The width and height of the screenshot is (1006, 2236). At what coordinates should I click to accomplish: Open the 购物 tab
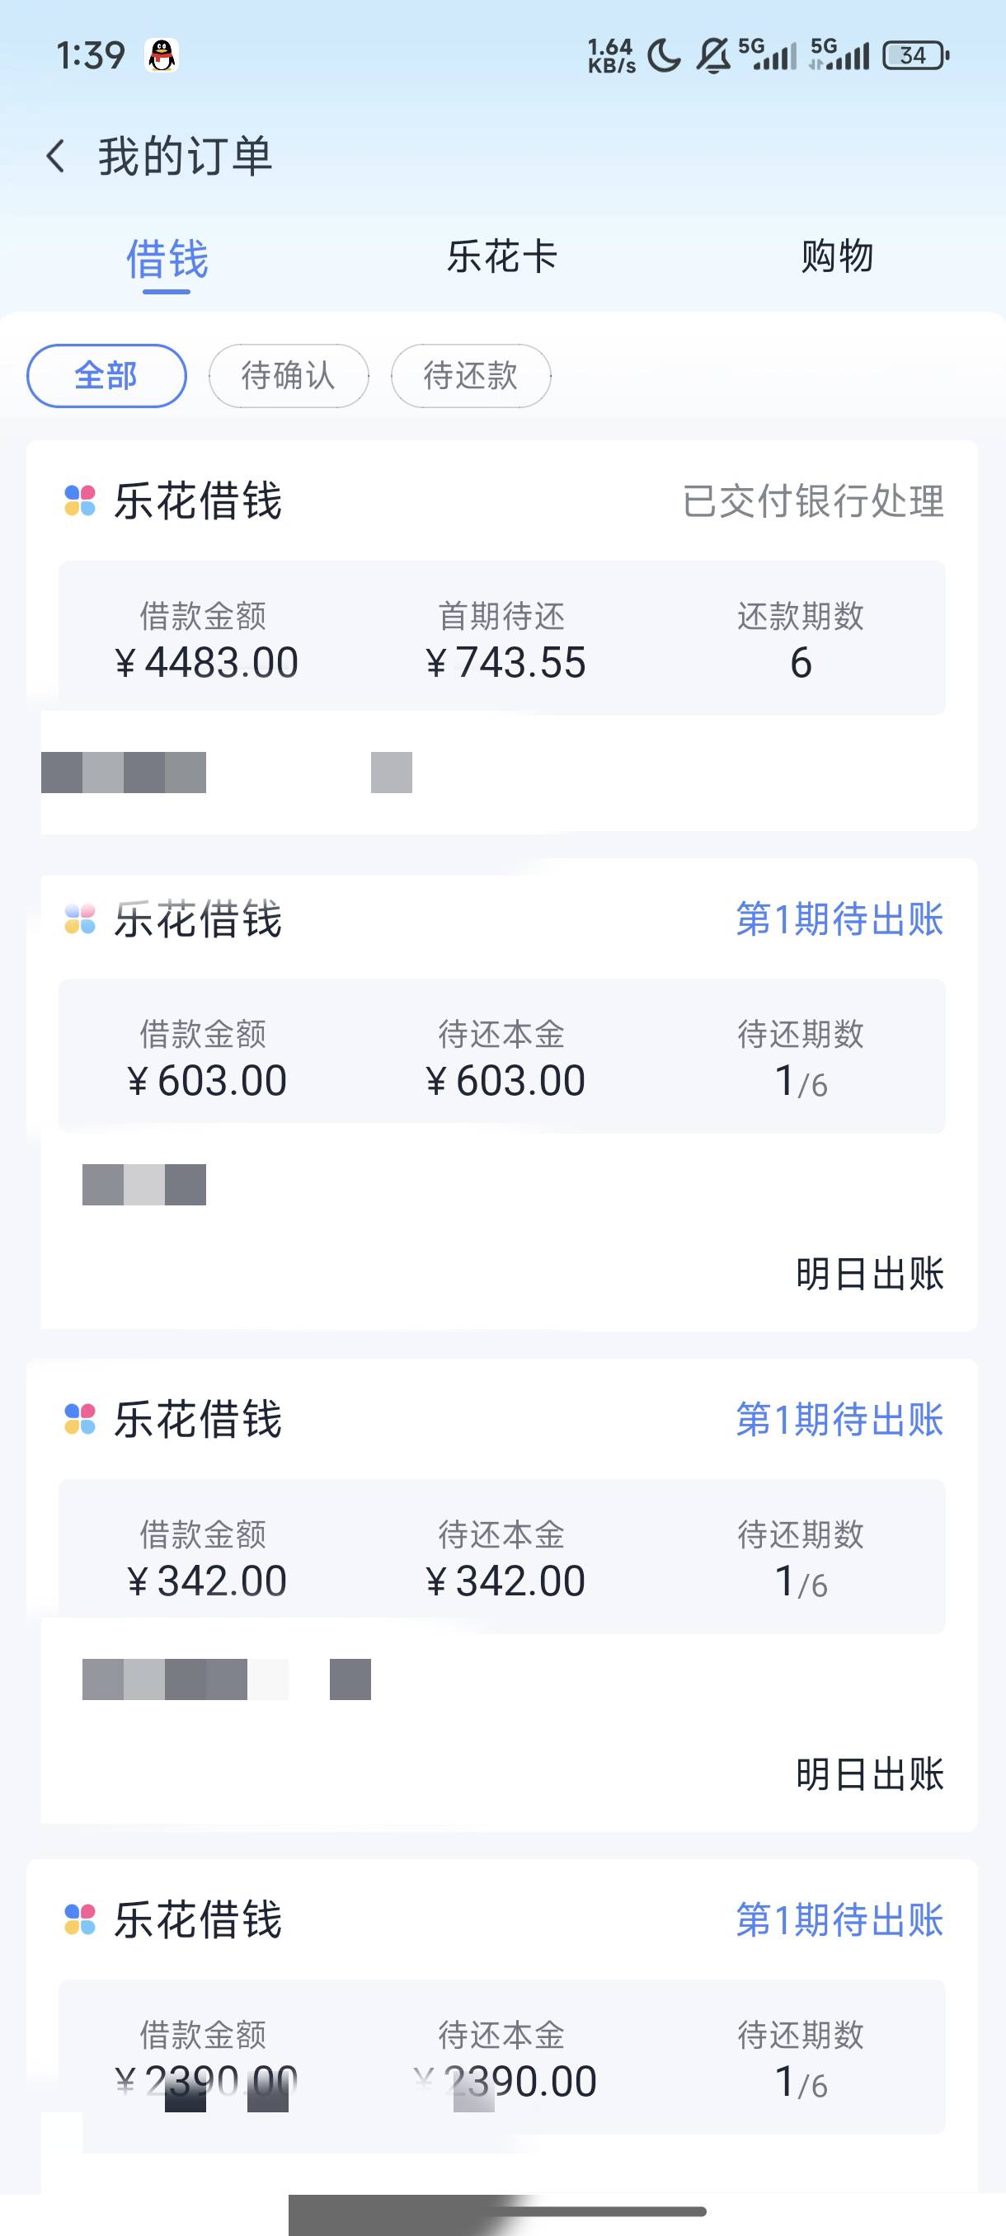[x=837, y=257]
